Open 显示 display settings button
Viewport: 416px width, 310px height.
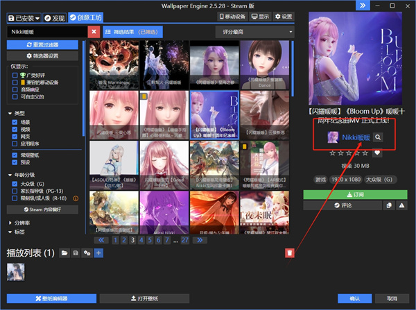tap(260, 17)
